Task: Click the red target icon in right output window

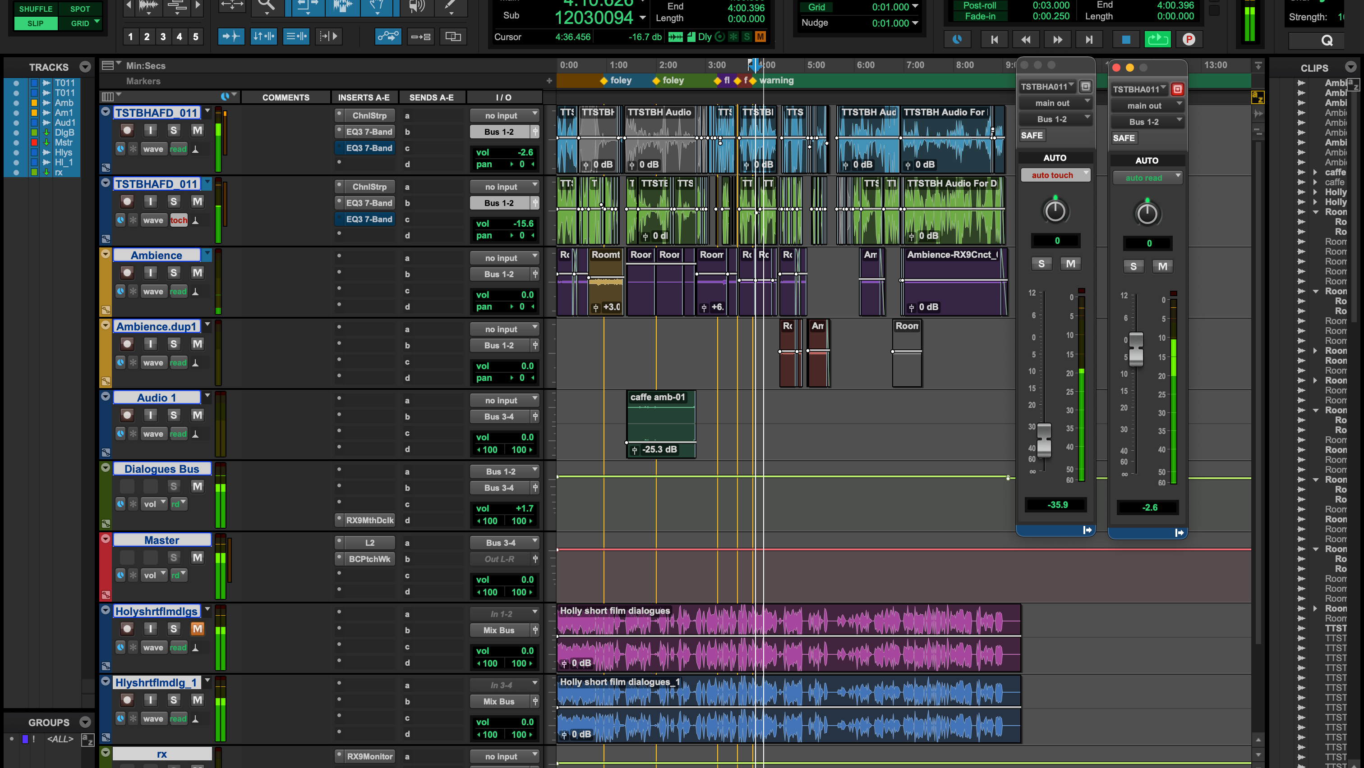Action: 1177,89
